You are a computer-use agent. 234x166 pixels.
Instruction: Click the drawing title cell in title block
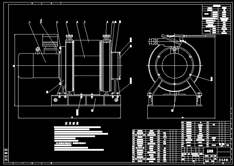click(210, 151)
